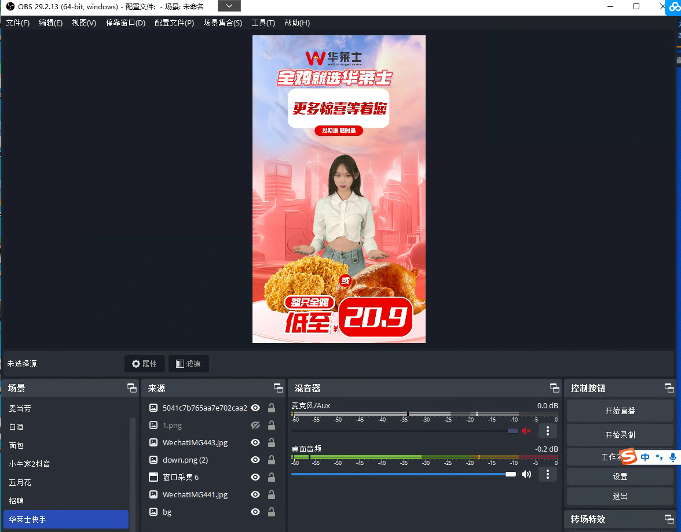Select the 招聘 scene
Image resolution: width=681 pixels, height=532 pixels.
coord(66,501)
